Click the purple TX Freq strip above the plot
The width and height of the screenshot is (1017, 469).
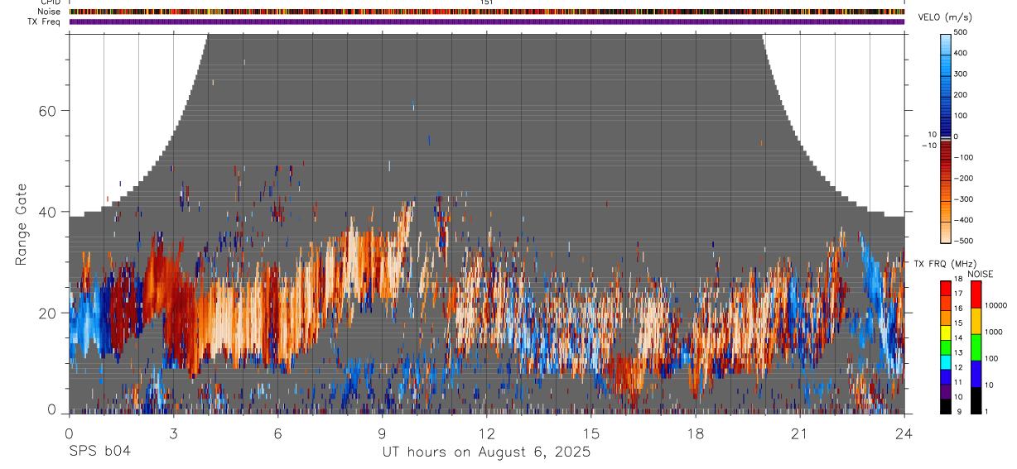487,22
